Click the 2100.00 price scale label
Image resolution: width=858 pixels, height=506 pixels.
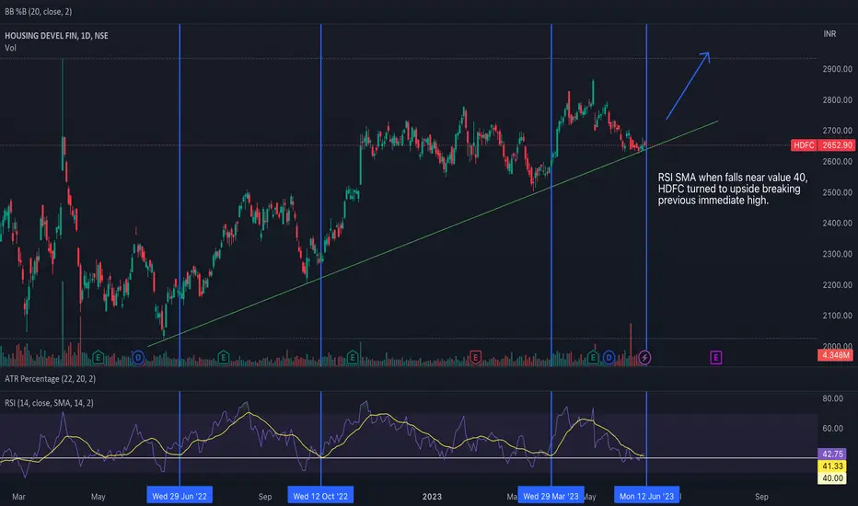coord(837,315)
